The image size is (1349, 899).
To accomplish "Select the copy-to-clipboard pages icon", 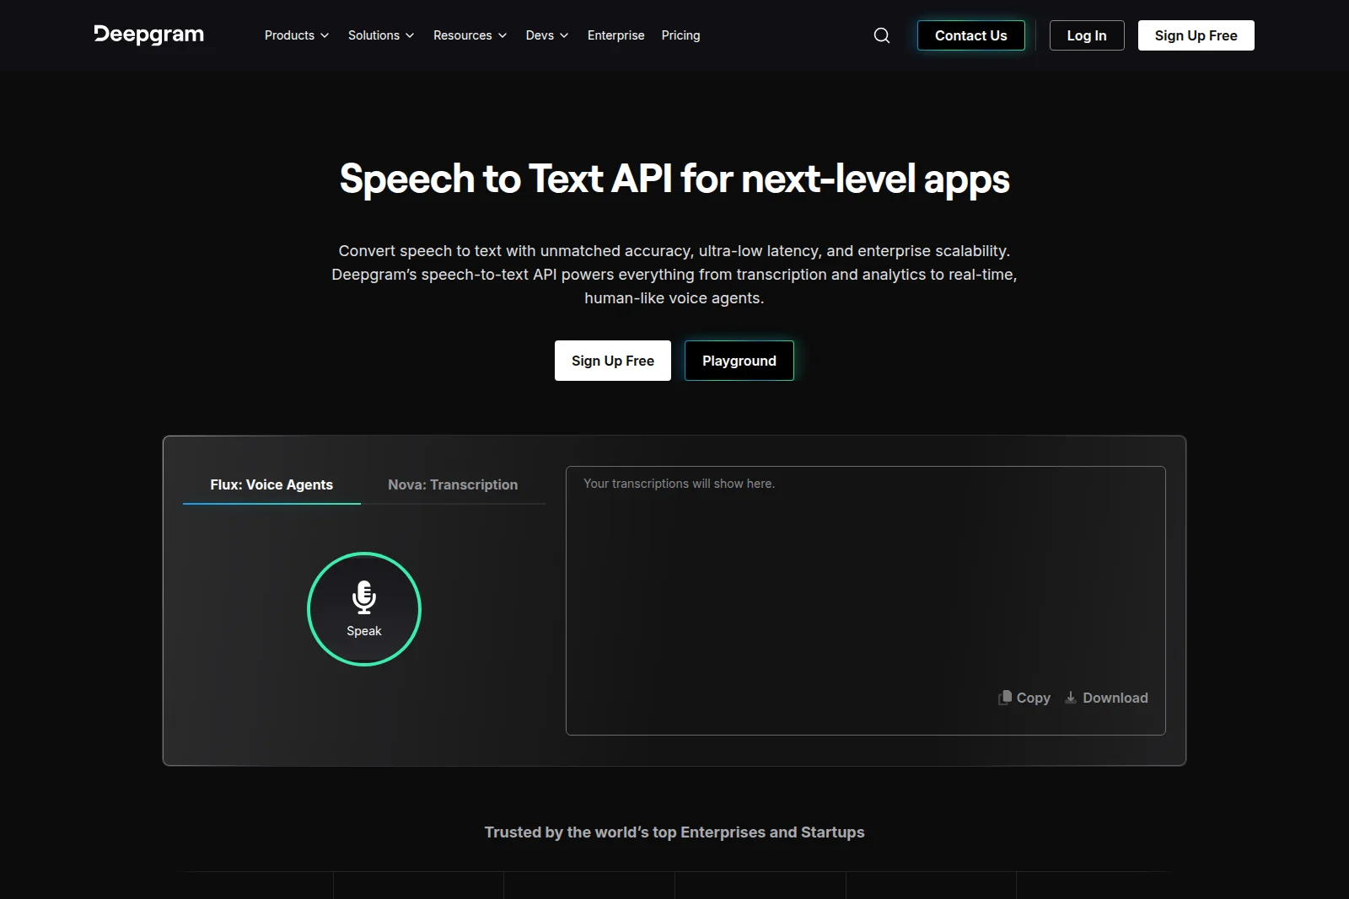I will (1003, 698).
